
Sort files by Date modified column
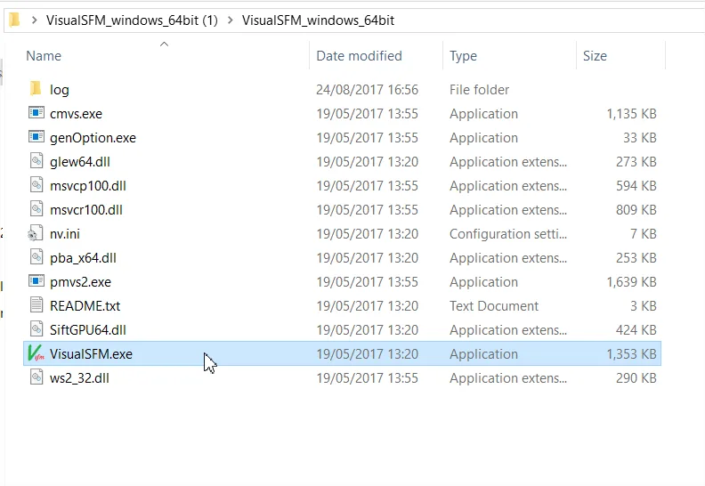tap(360, 56)
